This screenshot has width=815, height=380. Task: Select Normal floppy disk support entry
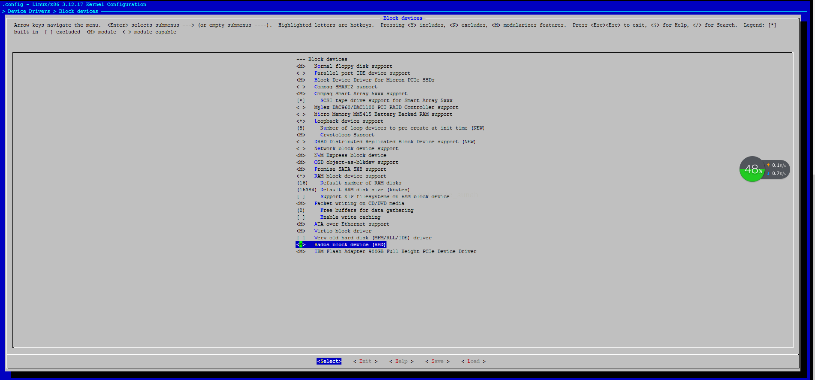(x=344, y=66)
